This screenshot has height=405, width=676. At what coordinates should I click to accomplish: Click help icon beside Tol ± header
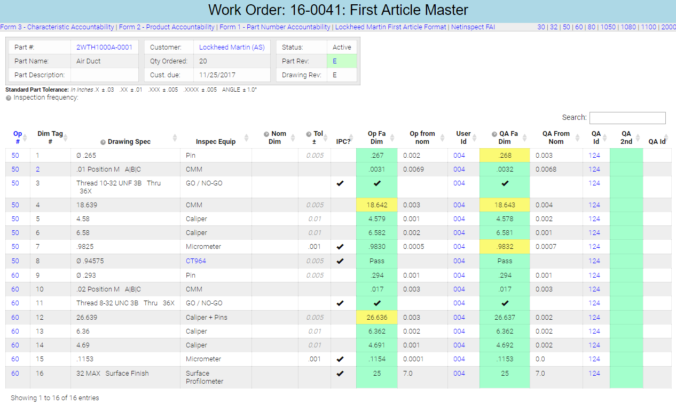pyautogui.click(x=309, y=134)
